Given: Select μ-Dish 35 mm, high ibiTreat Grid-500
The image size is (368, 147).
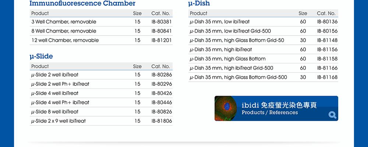Looking at the screenshot, I should pyautogui.click(x=231, y=68).
